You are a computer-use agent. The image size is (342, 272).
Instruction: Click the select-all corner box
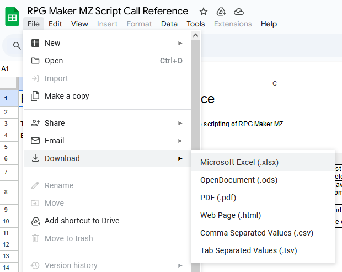(8, 83)
